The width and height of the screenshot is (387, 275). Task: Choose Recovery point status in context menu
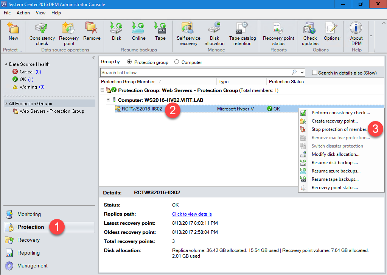tap(341, 188)
